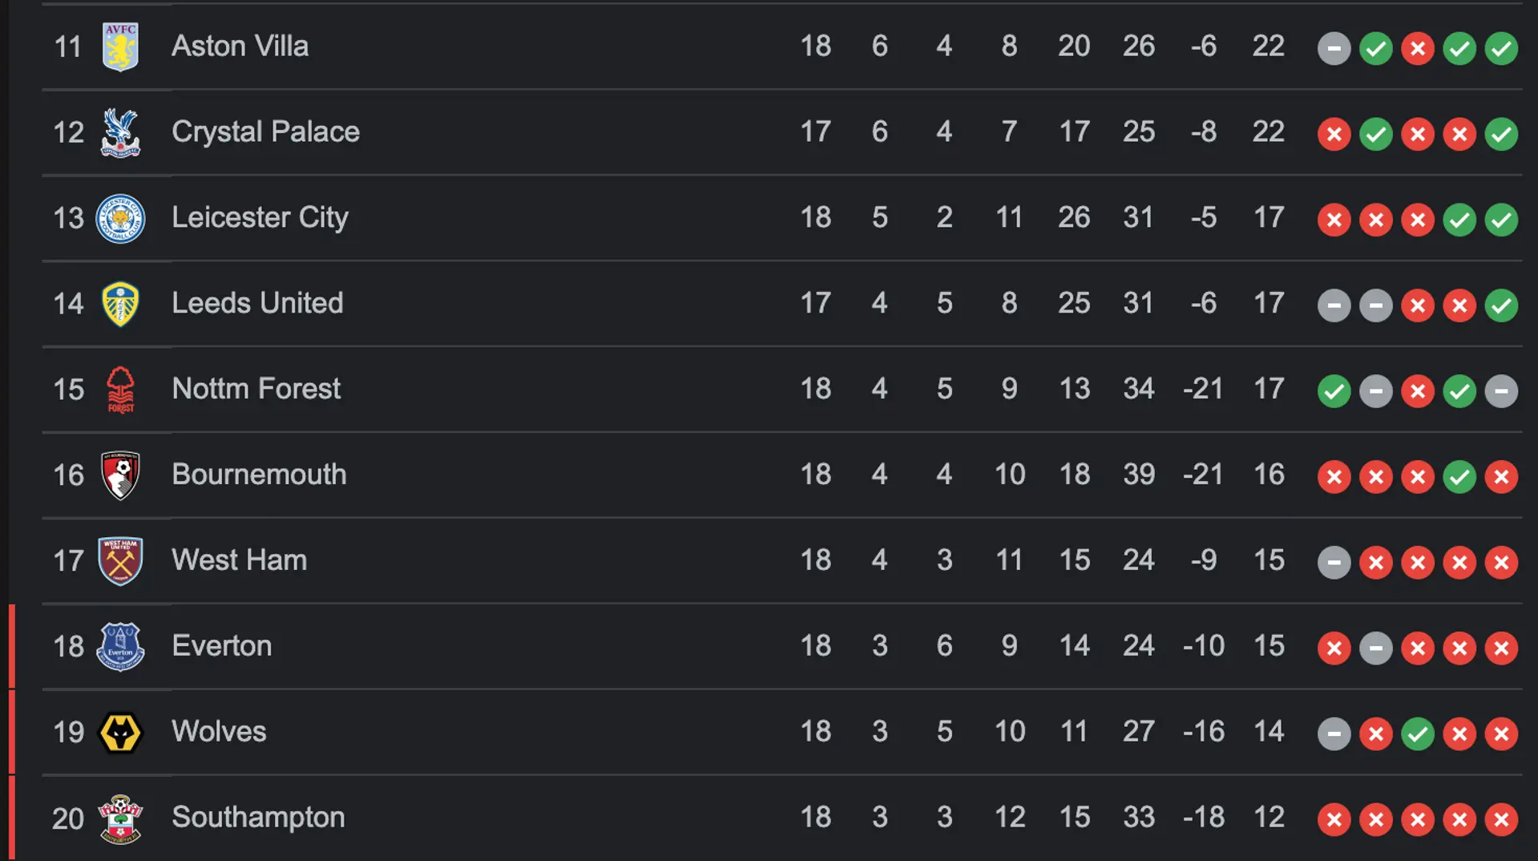Open the Crystal Palace team link
Viewport: 1538px width, 861px height.
pyautogui.click(x=265, y=132)
